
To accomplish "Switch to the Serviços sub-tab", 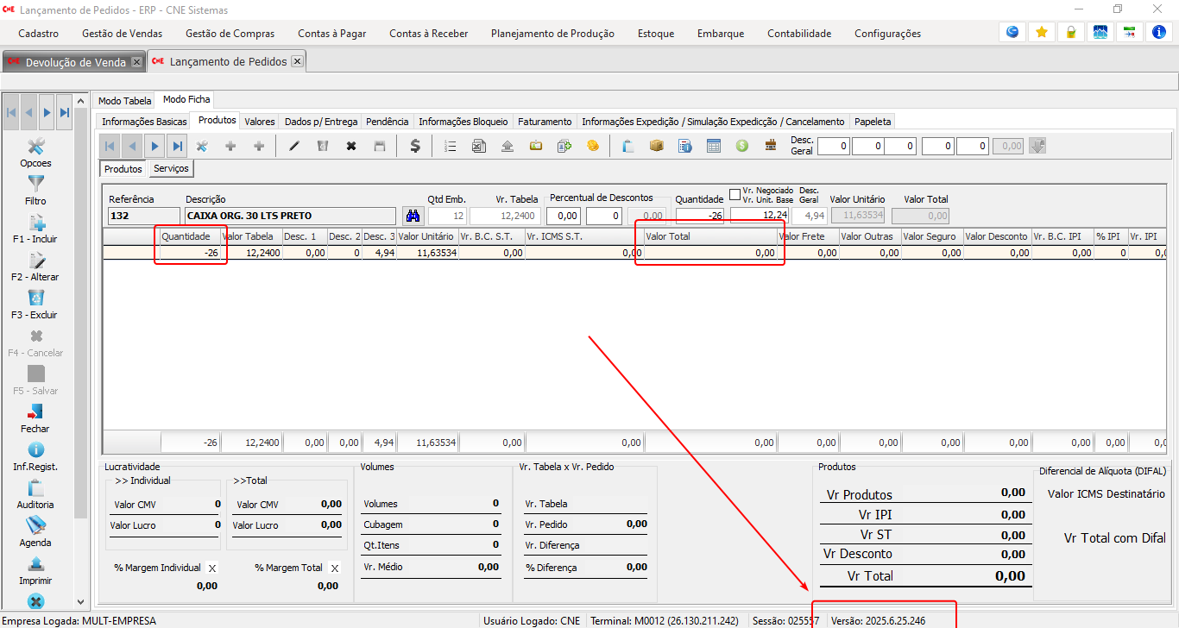I will 171,169.
